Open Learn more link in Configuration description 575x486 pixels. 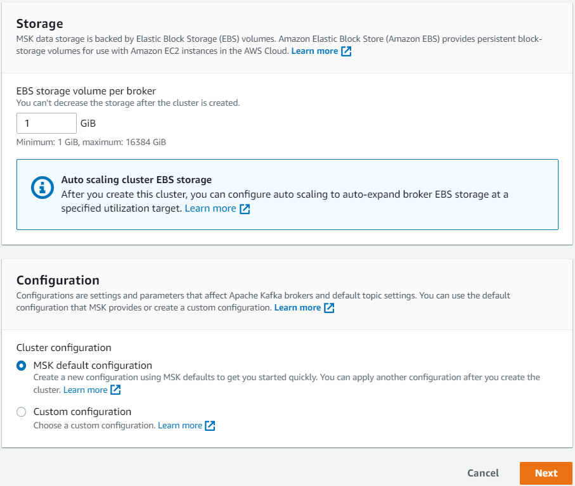tap(297, 307)
